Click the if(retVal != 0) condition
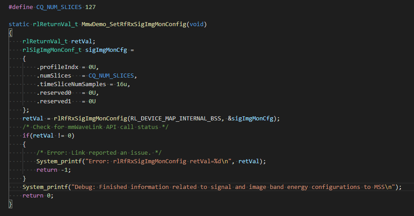 click(48, 136)
